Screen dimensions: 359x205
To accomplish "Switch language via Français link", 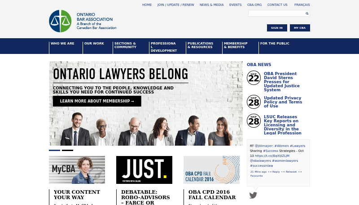I will [302, 4].
